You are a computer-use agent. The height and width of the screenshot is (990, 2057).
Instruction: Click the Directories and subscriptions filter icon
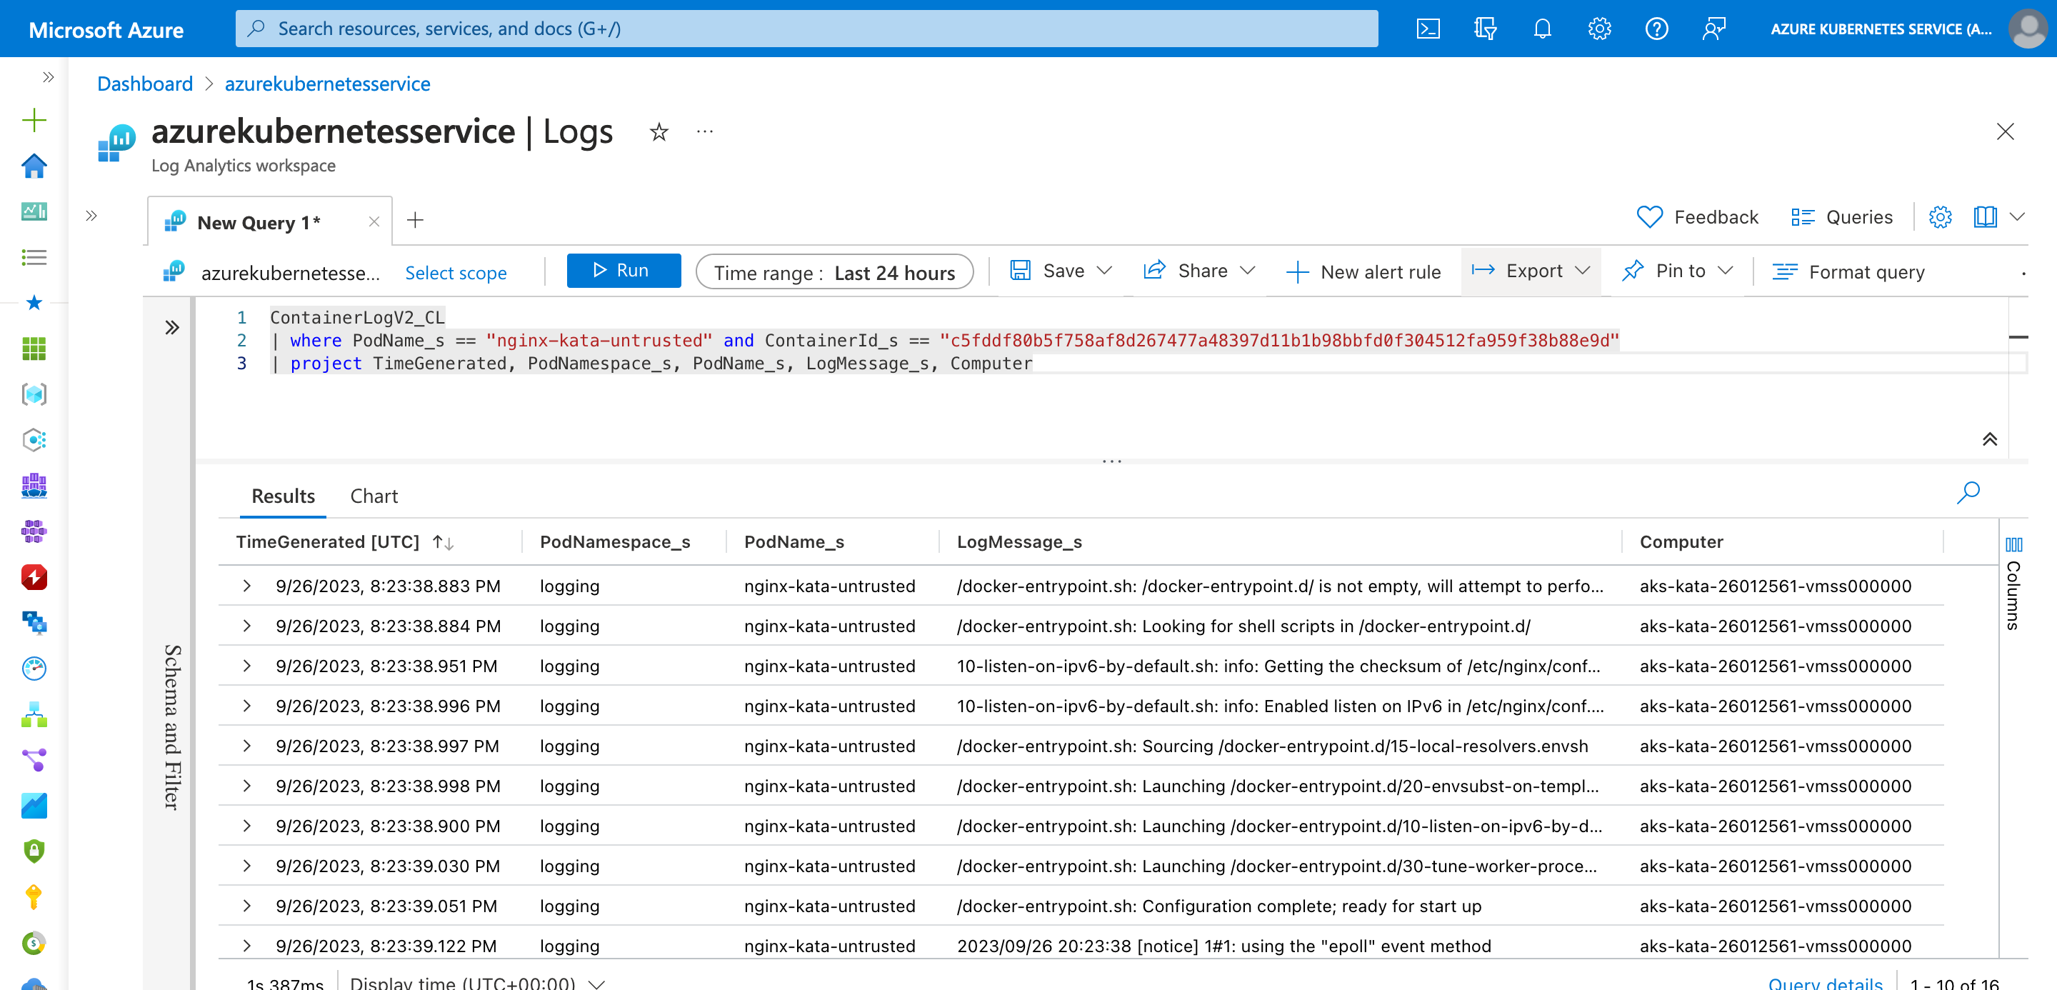coord(1484,29)
